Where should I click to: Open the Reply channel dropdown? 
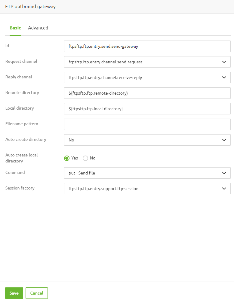pos(147,77)
